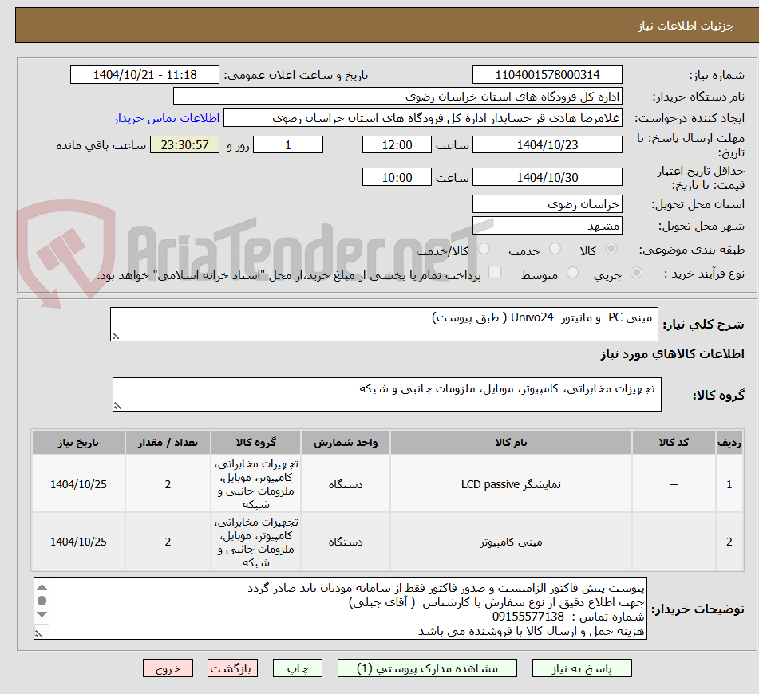Click the resize handle of the توضیحات خریدار box
The width and height of the screenshot is (759, 694).
point(39,633)
